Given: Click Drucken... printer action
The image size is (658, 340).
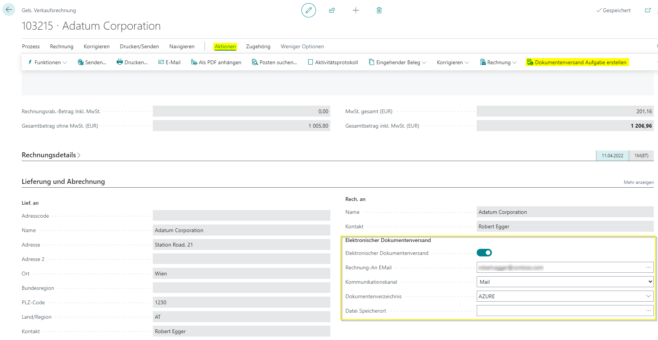Looking at the screenshot, I should point(132,62).
